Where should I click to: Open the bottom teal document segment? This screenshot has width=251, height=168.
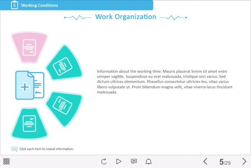(x=29, y=123)
